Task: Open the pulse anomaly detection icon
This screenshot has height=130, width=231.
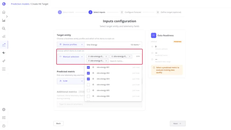Action: click(4, 53)
